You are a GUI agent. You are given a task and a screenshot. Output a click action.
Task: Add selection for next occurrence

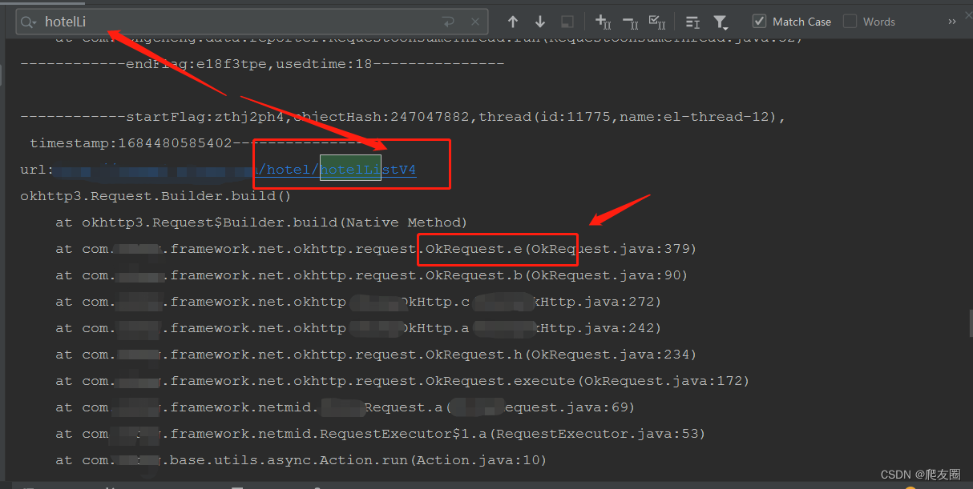604,22
